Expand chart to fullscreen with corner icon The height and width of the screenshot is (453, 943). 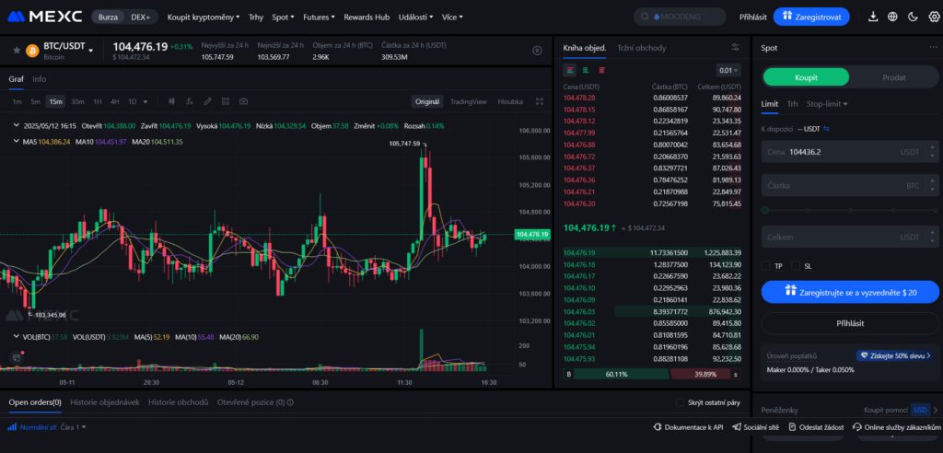(x=539, y=101)
